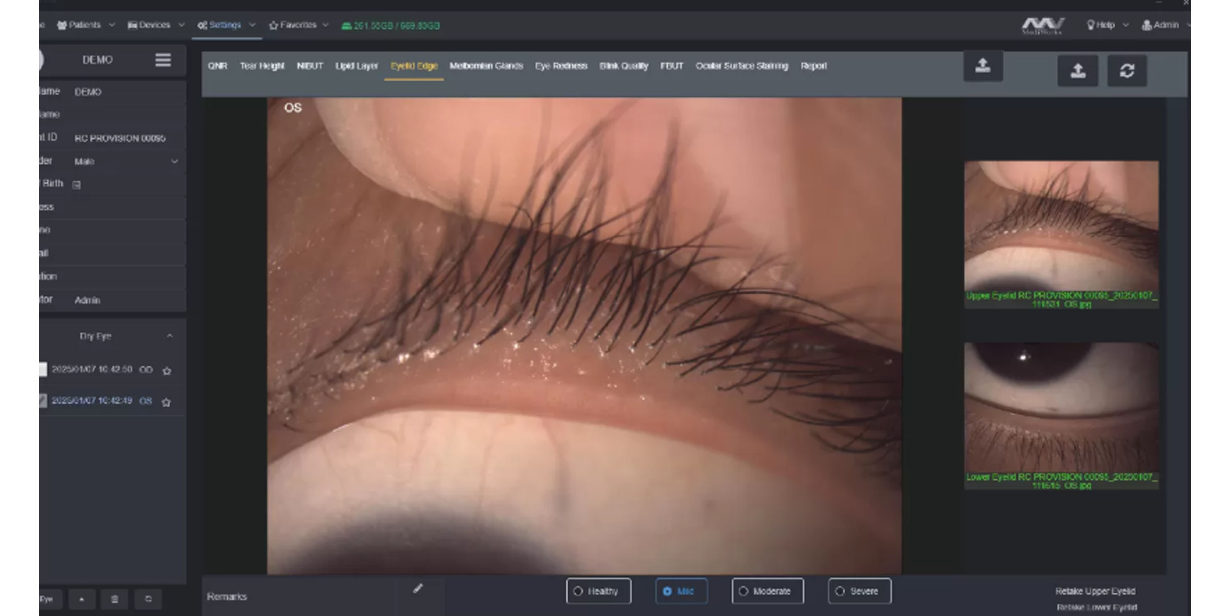Click the refresh icon in the top toolbar

(x=1127, y=71)
